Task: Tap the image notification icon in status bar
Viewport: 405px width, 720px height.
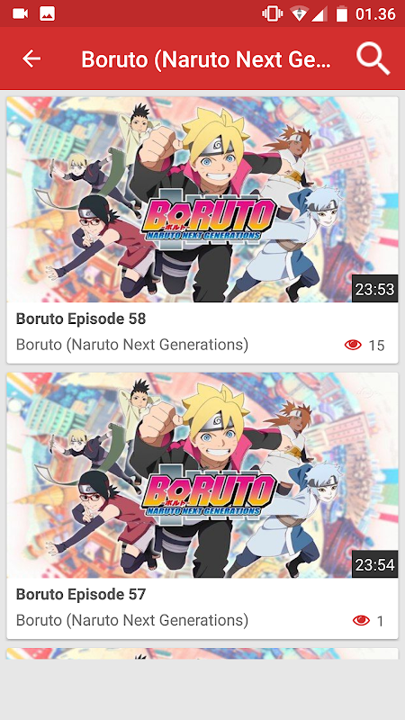Action: tap(48, 13)
